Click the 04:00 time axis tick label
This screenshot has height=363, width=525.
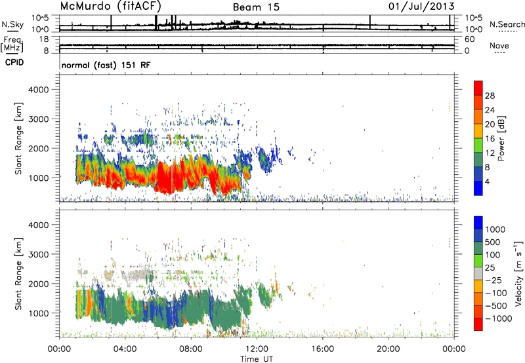tap(125, 349)
